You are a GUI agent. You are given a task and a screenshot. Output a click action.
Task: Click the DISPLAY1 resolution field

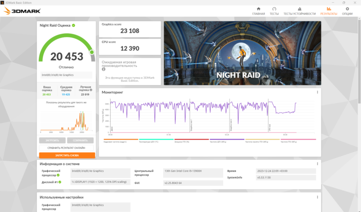pos(100,182)
